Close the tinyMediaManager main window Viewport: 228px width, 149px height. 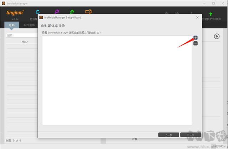[x=223, y=3]
